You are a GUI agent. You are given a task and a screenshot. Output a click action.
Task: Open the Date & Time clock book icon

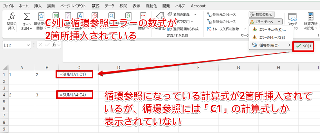95,15
